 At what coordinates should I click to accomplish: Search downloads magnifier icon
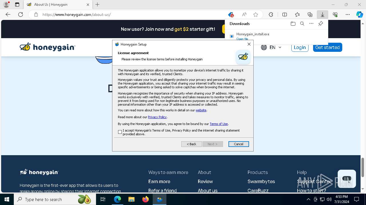coord(302,24)
